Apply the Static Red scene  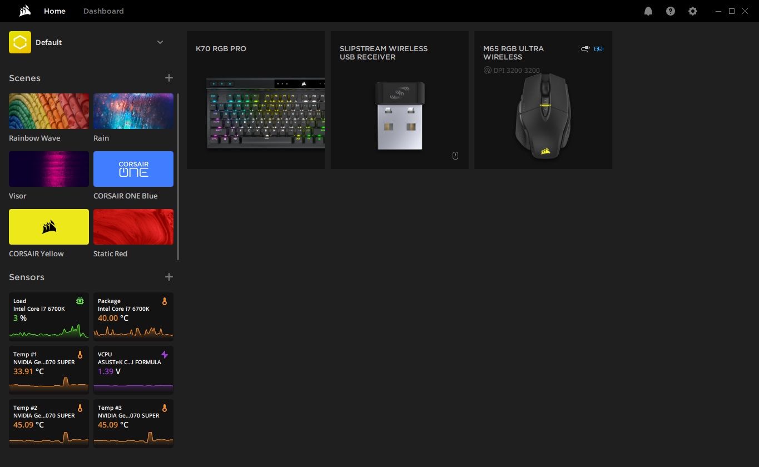133,227
